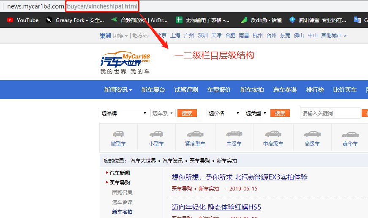Image resolution: width=368 pixels, height=218 pixels.
Task: Click the red 新车实拍 tag under EX3 article
Action: [209, 189]
